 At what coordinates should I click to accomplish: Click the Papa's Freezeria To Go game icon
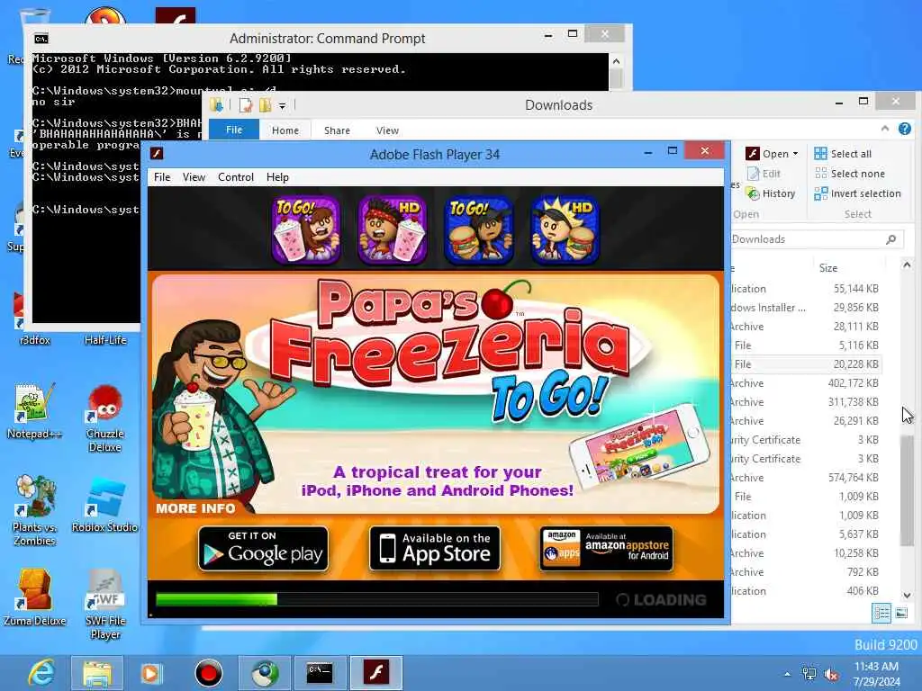[x=306, y=229]
